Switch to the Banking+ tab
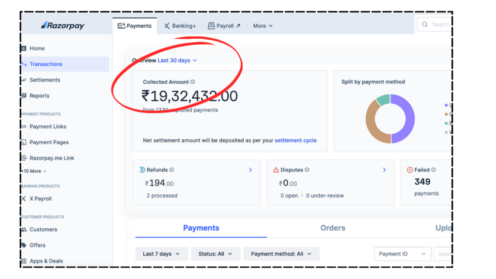This screenshot has width=496, height=279. [180, 26]
